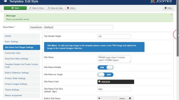Dismiss the success message with X
Image resolution: width=179 pixels, height=100 pixels.
[171, 15]
